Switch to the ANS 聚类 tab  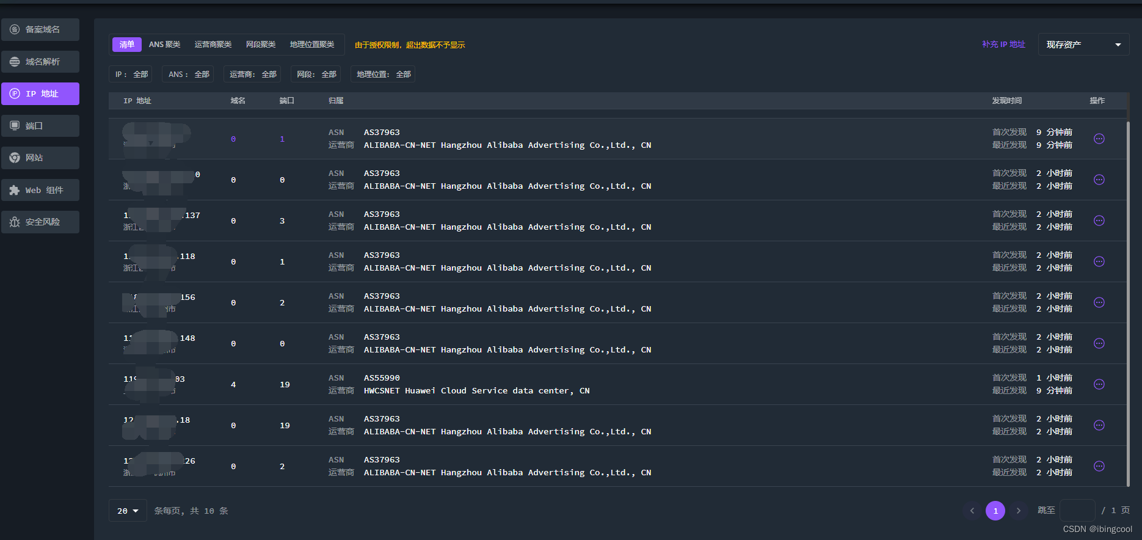click(165, 45)
